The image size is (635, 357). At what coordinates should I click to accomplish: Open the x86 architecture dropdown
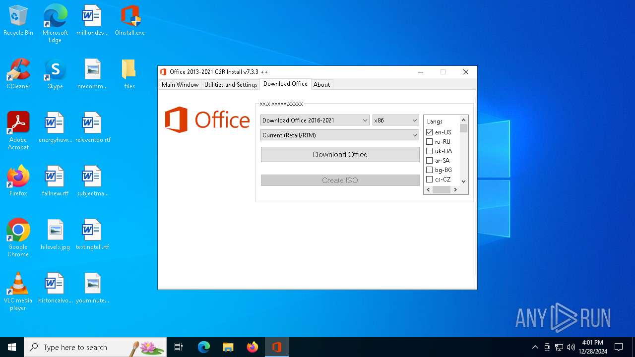click(396, 120)
